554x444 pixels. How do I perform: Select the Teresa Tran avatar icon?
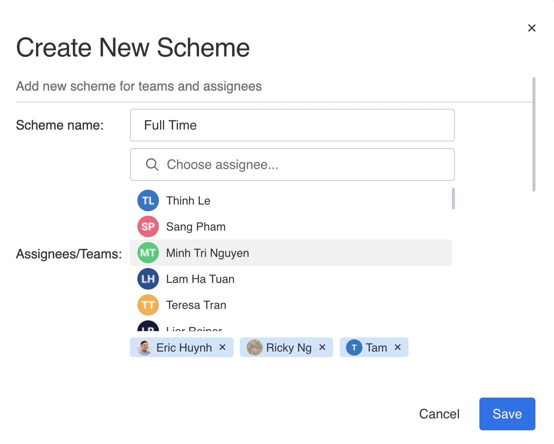point(148,305)
